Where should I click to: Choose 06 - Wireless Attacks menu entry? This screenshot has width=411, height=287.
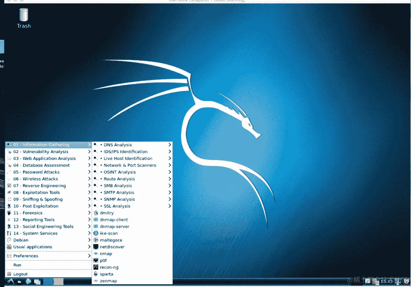pos(48,179)
